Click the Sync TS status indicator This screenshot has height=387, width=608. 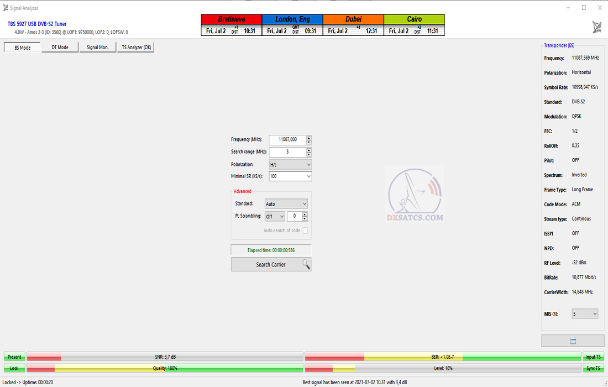pyautogui.click(x=594, y=368)
